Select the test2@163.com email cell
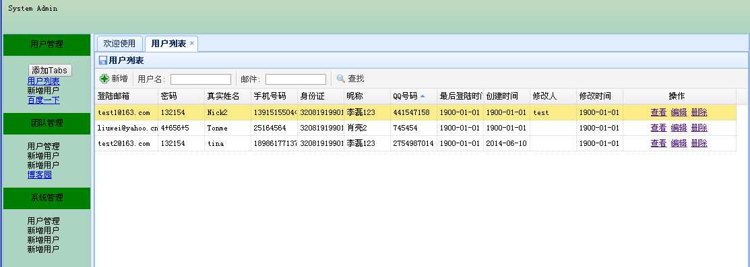The height and width of the screenshot is (267, 750). coord(126,143)
